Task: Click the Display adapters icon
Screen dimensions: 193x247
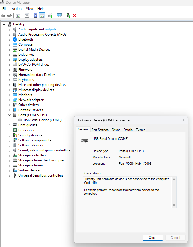Action: [15, 60]
